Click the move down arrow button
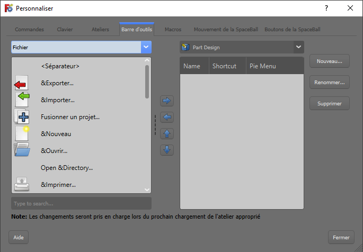Viewport: 363px width, 252px height. tap(166, 150)
